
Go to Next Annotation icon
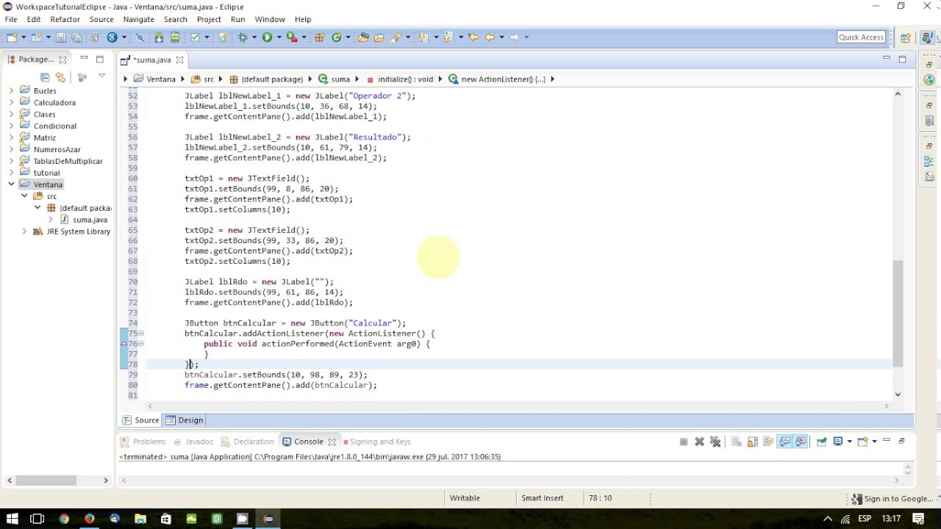[x=423, y=37]
